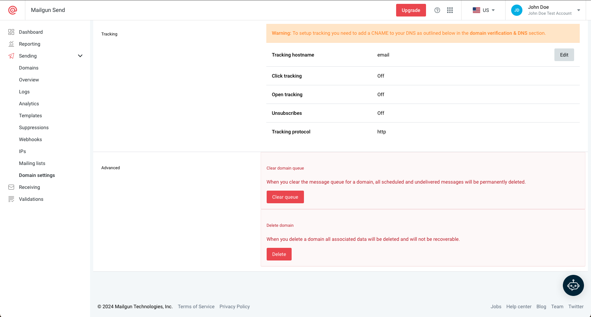This screenshot has height=317, width=591.
Task: Open the Dashboard menu item
Action: coord(31,32)
